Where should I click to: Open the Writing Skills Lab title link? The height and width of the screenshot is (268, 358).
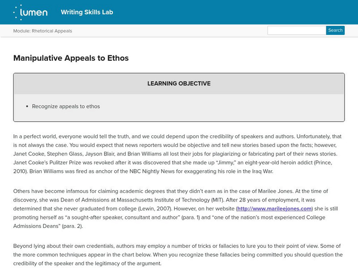[x=87, y=12]
